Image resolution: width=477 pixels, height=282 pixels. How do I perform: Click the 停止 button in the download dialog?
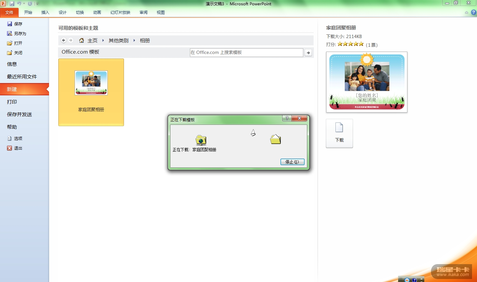click(292, 162)
